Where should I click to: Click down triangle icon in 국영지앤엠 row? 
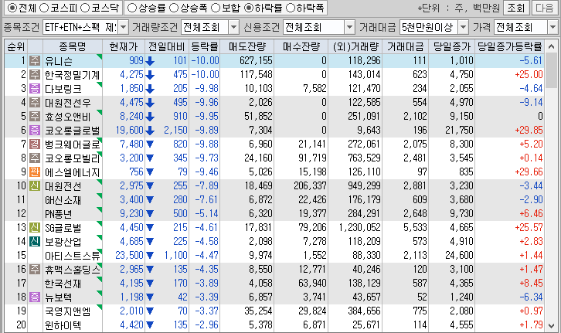tap(150, 311)
